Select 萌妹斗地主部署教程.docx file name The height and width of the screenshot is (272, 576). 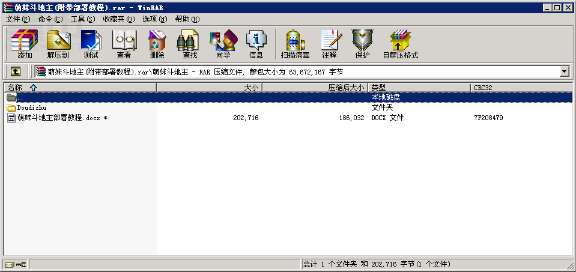(62, 118)
